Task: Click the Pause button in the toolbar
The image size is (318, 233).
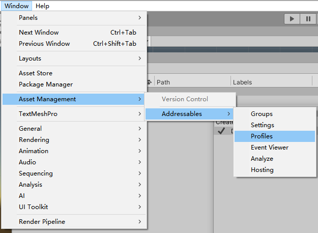Action: tap(308, 19)
